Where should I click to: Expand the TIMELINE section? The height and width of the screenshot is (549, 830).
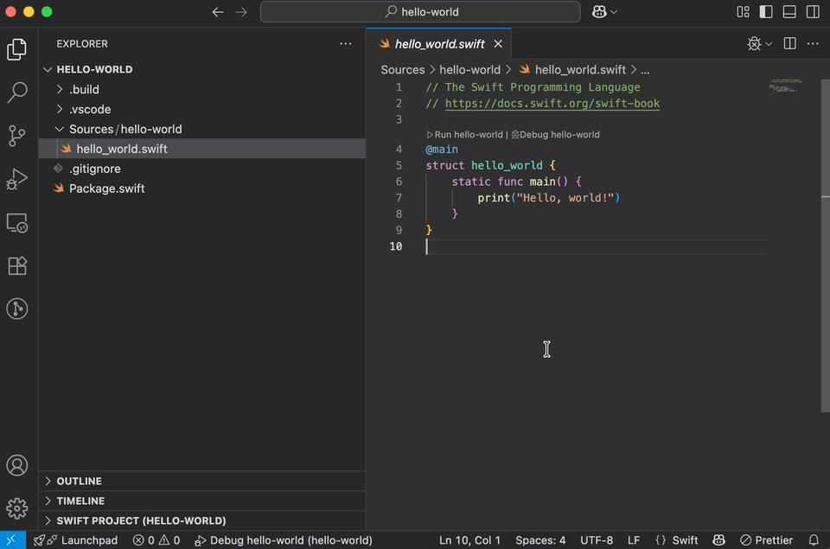[201, 501]
